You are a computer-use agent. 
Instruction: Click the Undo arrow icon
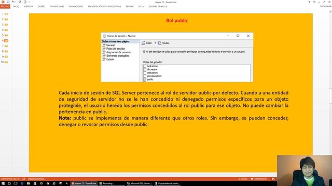tap(13, 2)
